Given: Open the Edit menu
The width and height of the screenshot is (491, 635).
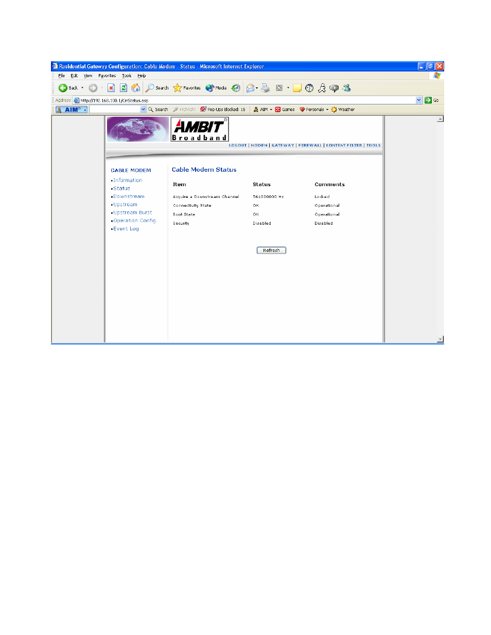Looking at the screenshot, I should pos(74,76).
